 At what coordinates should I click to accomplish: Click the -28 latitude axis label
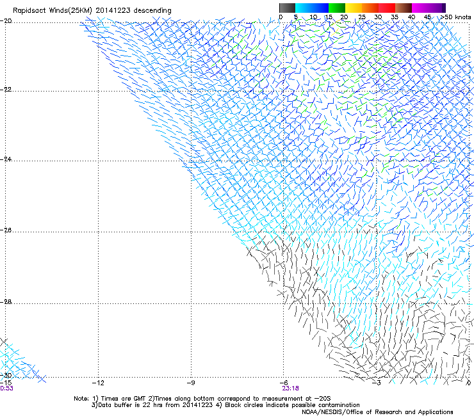[x=6, y=302]
